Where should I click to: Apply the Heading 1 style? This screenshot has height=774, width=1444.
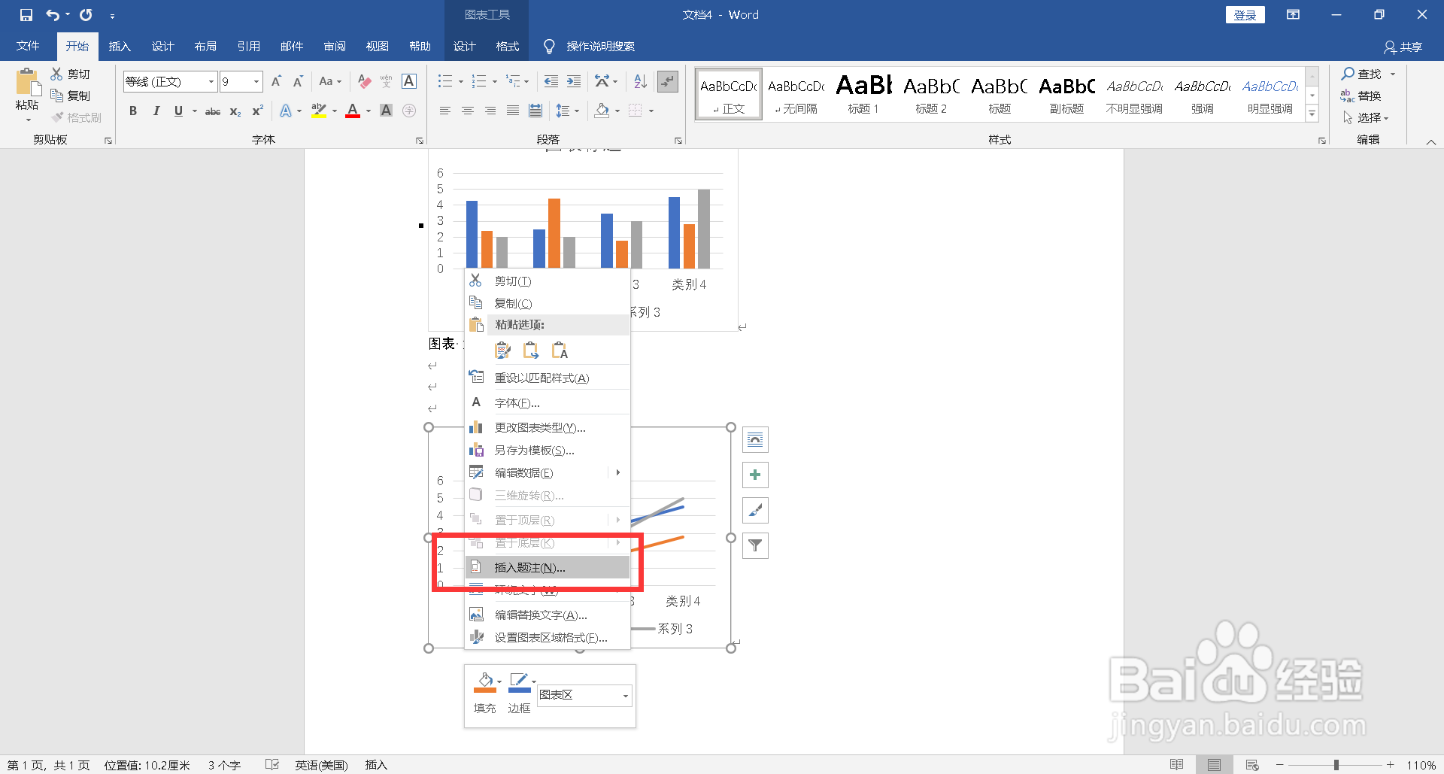click(x=863, y=94)
